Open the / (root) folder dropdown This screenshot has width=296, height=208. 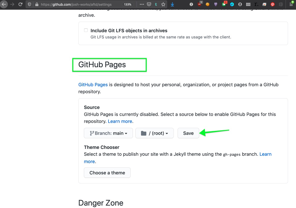(x=154, y=133)
